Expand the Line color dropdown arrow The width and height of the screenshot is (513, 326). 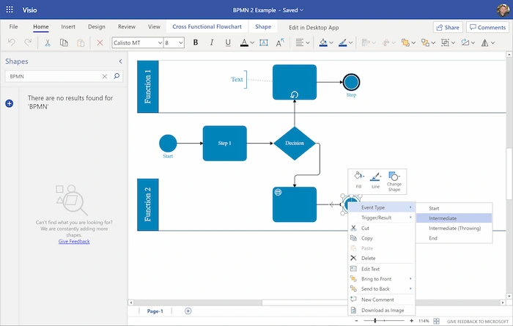point(351,42)
